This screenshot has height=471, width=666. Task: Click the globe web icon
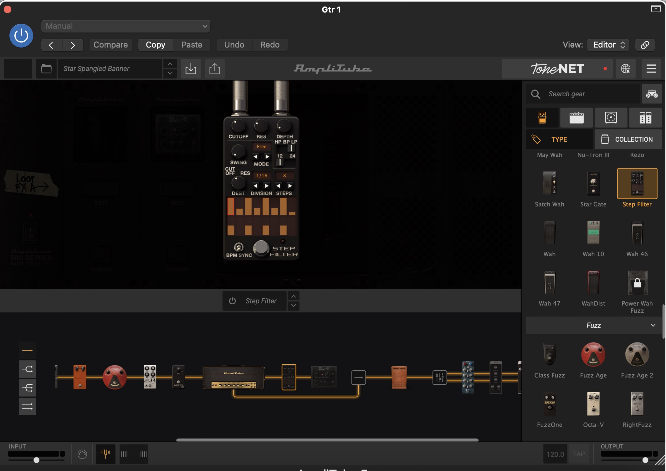click(x=626, y=68)
